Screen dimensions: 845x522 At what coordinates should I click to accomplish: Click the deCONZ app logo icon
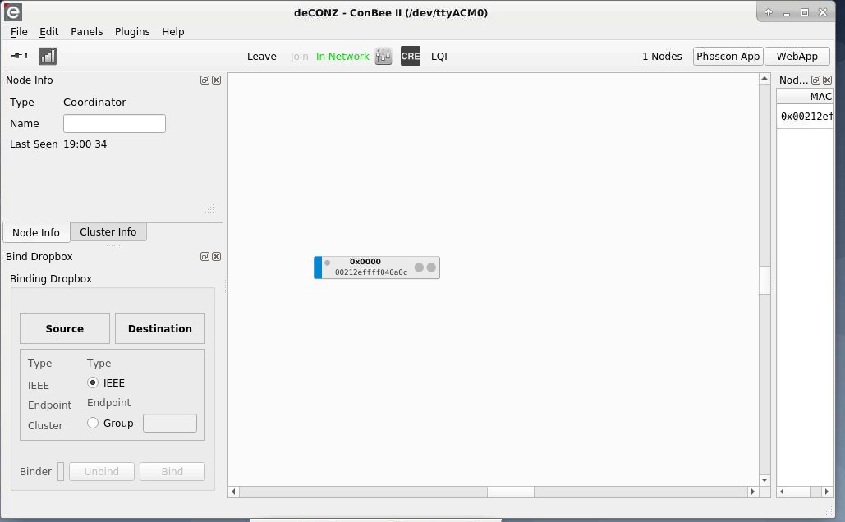click(13, 11)
